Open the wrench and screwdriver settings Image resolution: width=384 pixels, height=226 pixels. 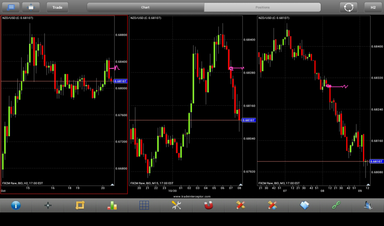click(x=176, y=205)
